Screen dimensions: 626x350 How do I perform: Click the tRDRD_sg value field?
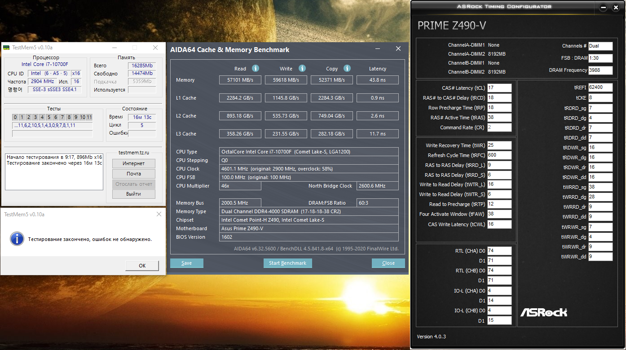click(x=600, y=108)
